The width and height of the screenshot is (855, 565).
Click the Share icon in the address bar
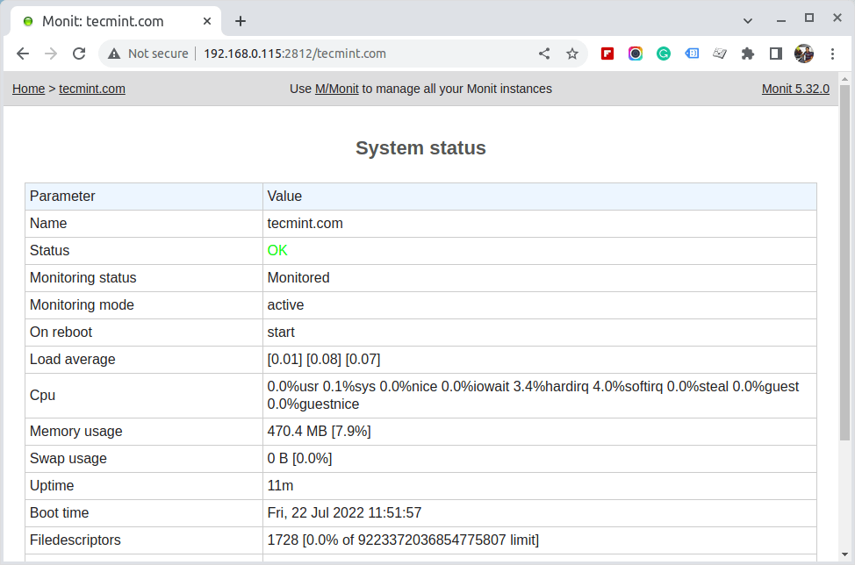[543, 54]
